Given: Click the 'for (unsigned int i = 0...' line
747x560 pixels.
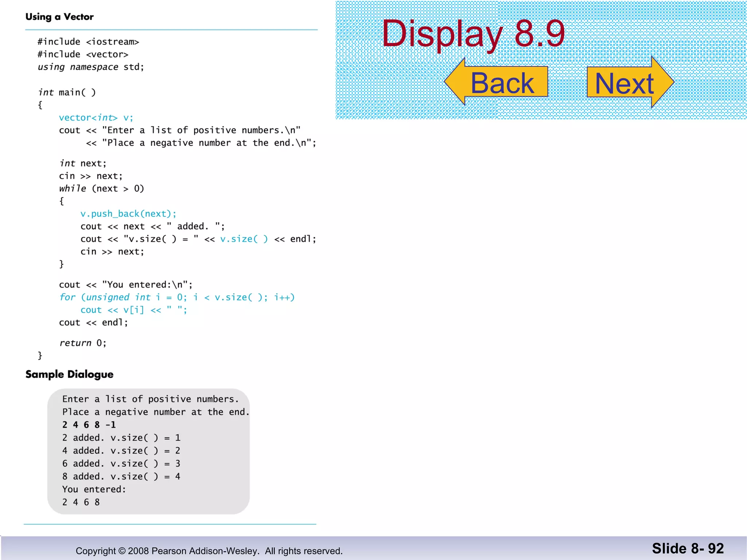Looking at the screenshot, I should coord(177,297).
